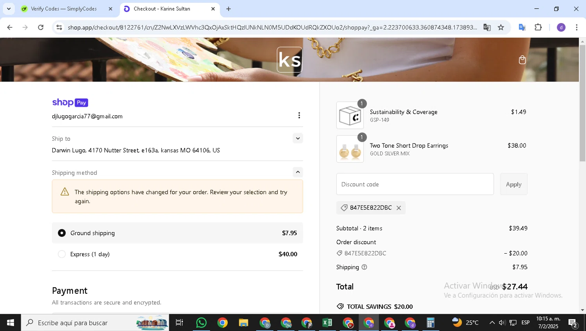This screenshot has width=586, height=331.
Task: Click the network tray icon
Action: click(513, 323)
